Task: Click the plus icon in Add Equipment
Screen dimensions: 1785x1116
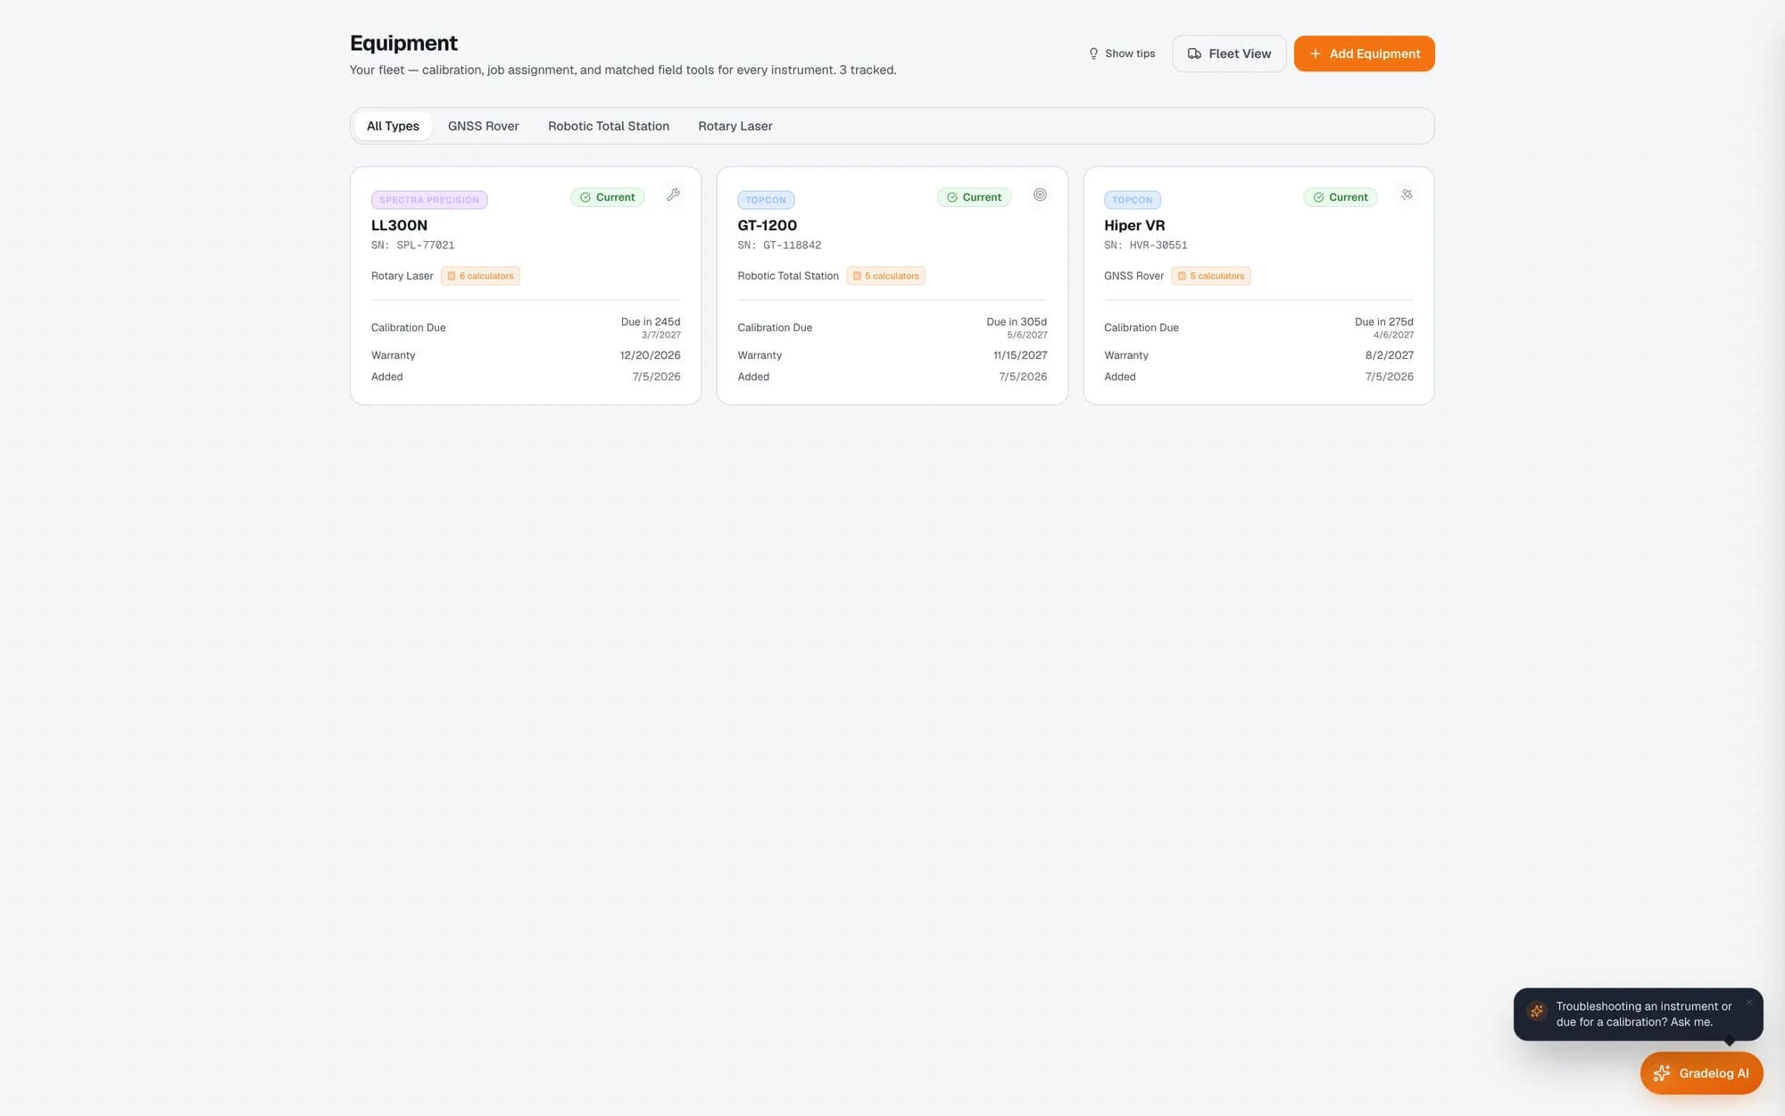Action: coord(1315,54)
